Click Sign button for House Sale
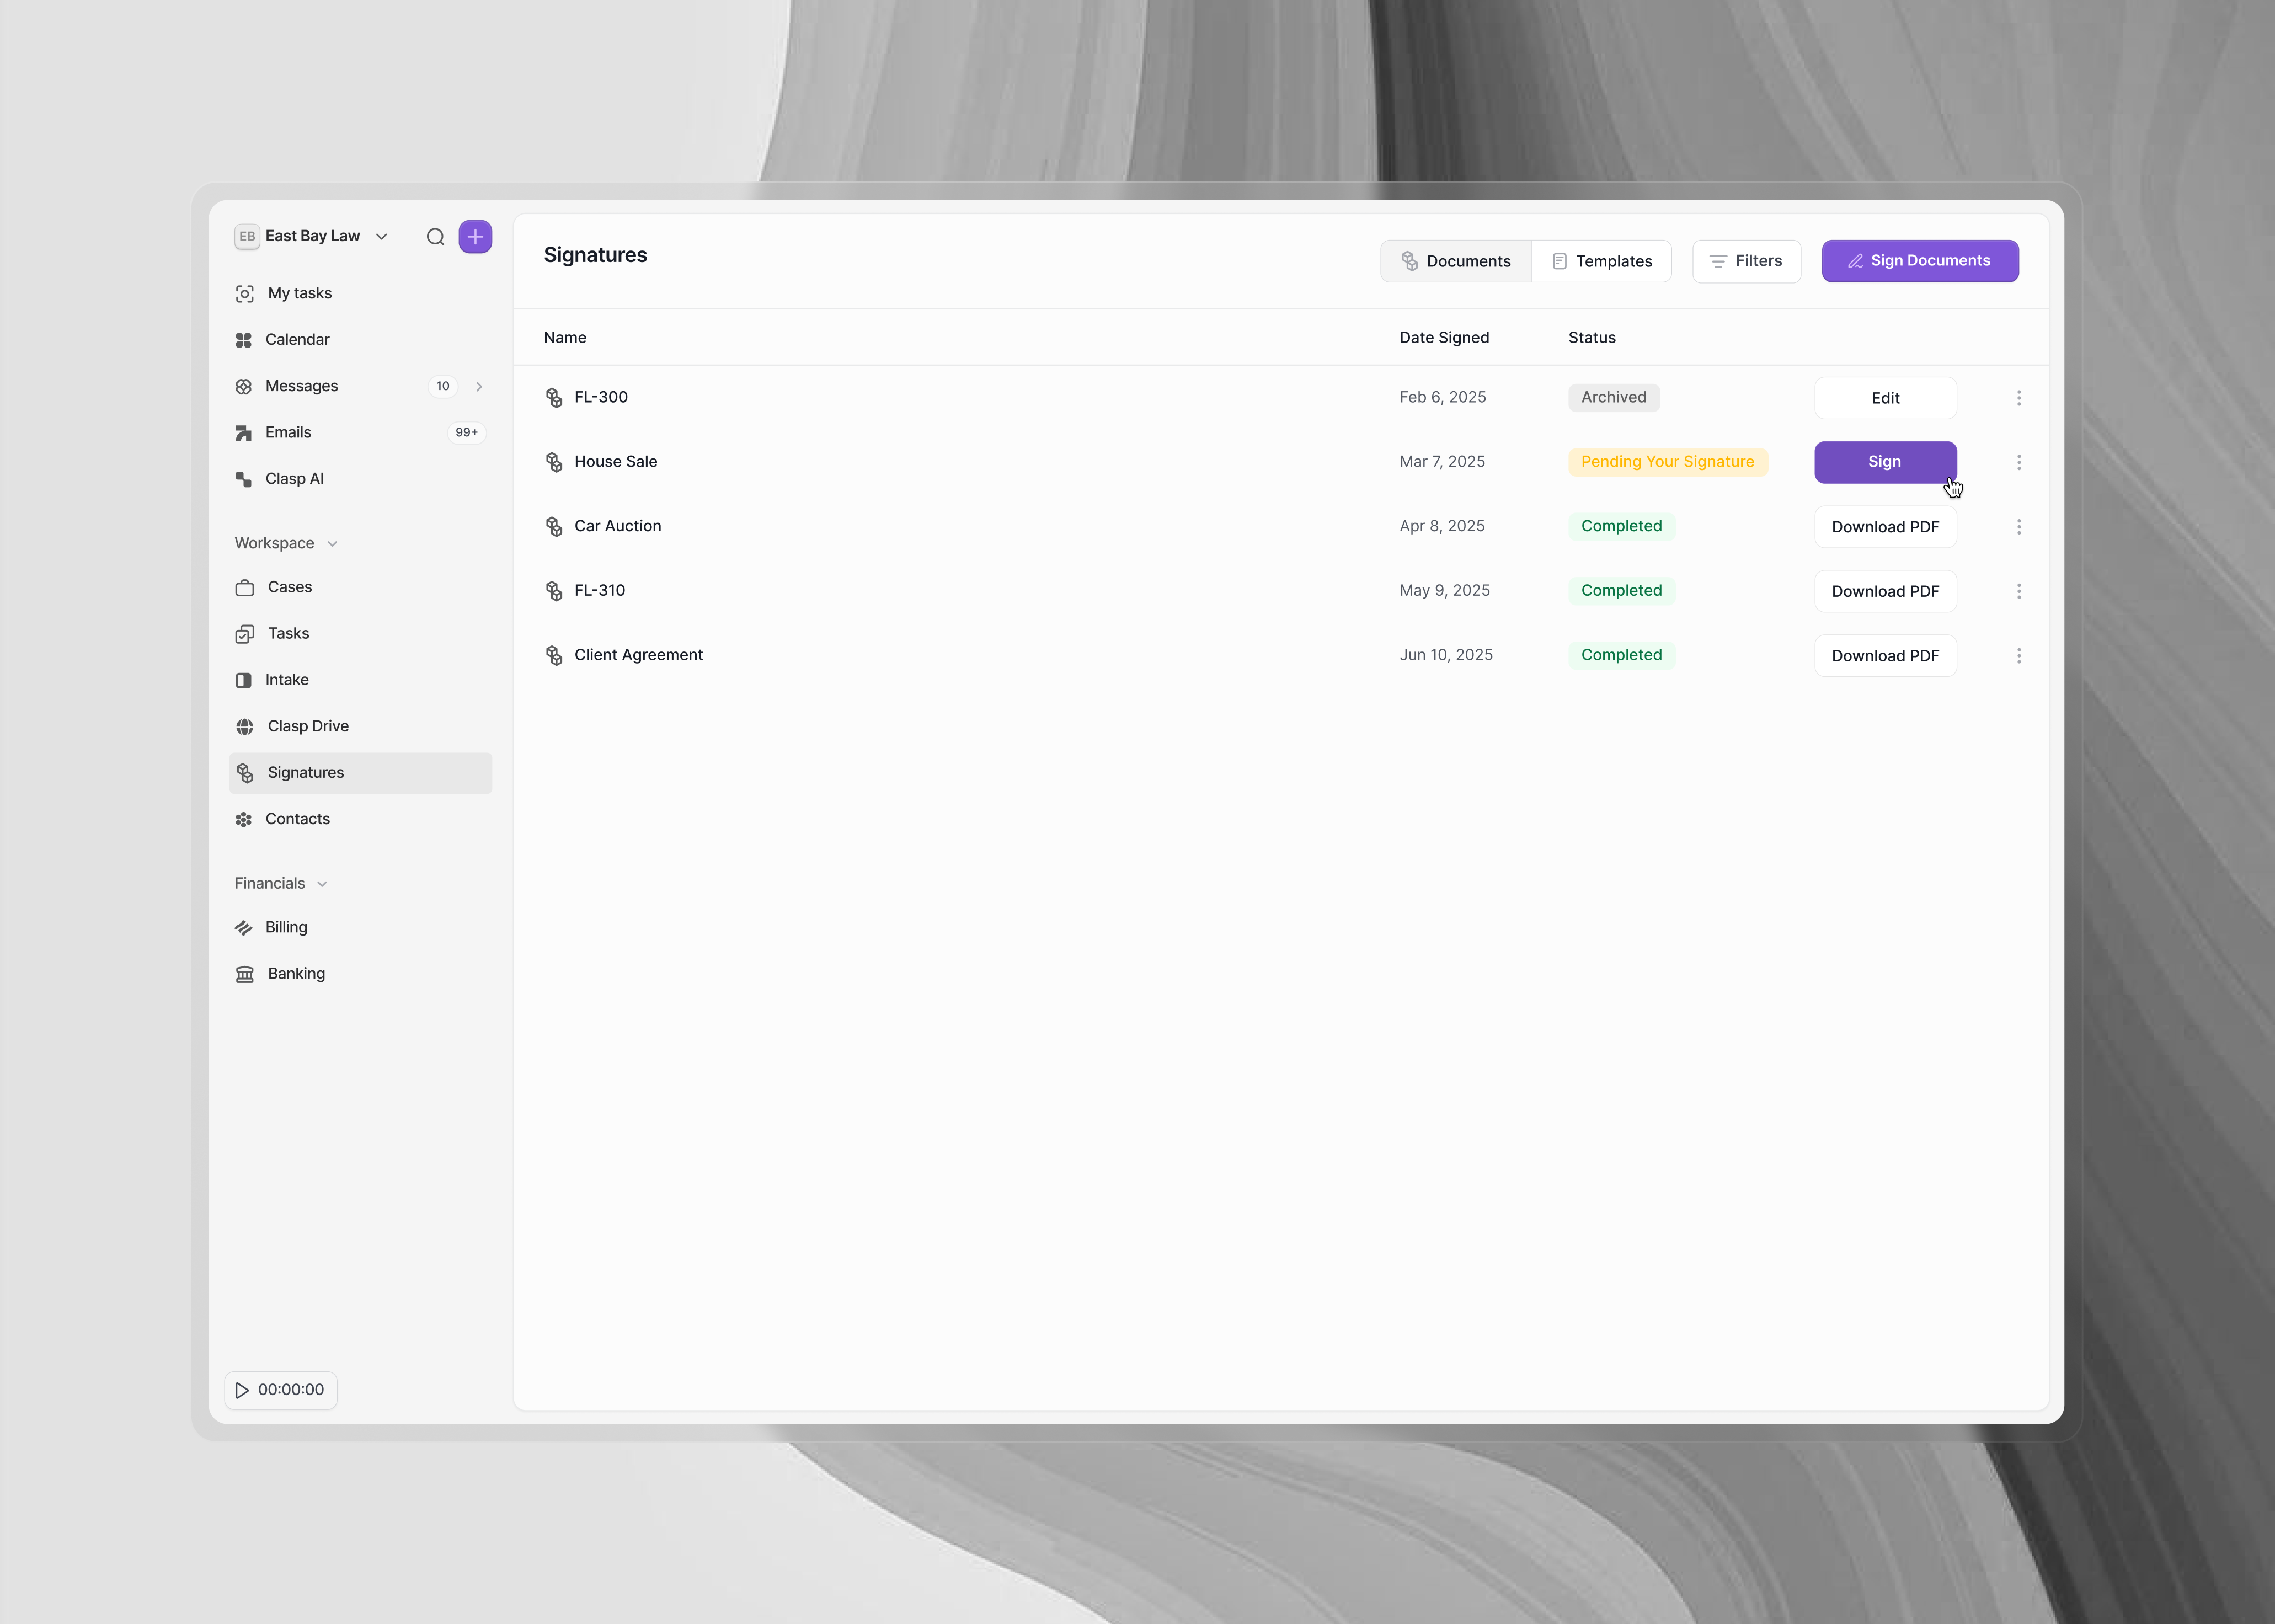 [1884, 462]
